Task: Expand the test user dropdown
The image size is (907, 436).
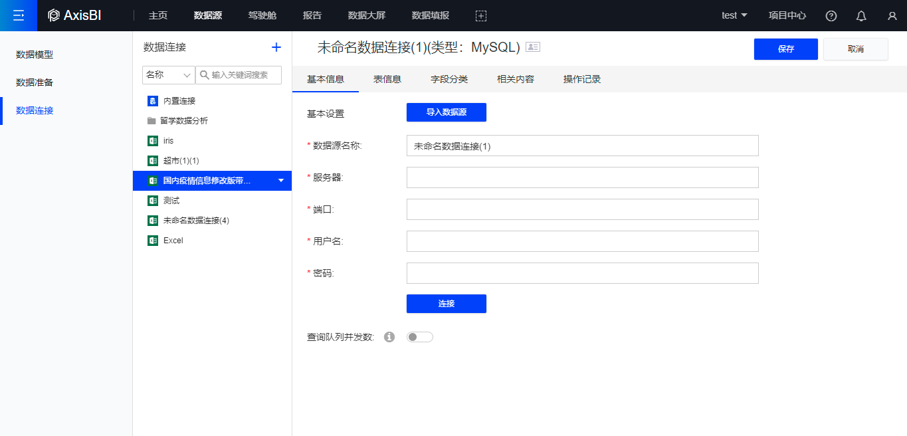Action: pos(734,15)
